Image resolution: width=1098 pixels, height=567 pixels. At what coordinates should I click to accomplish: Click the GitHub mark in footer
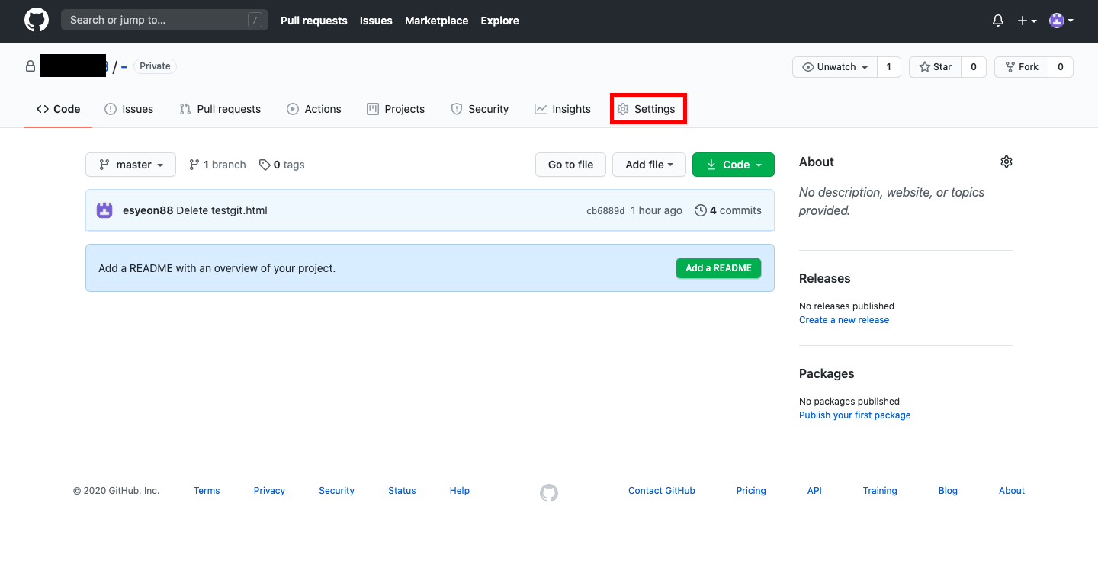coord(549,493)
